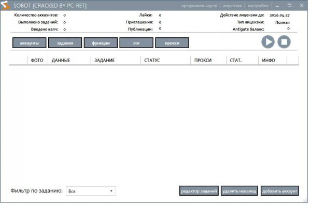Click the Выполнено заданий label

[x=38, y=22]
